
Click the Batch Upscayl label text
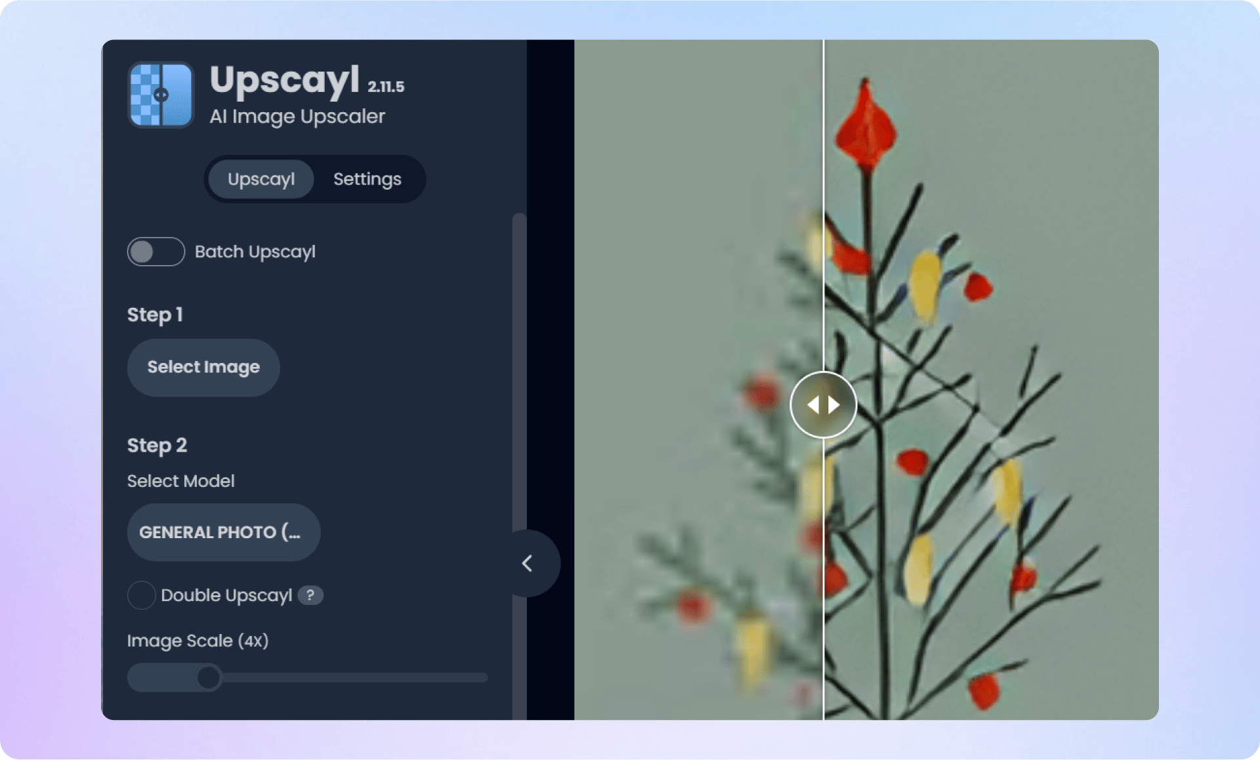(x=255, y=252)
